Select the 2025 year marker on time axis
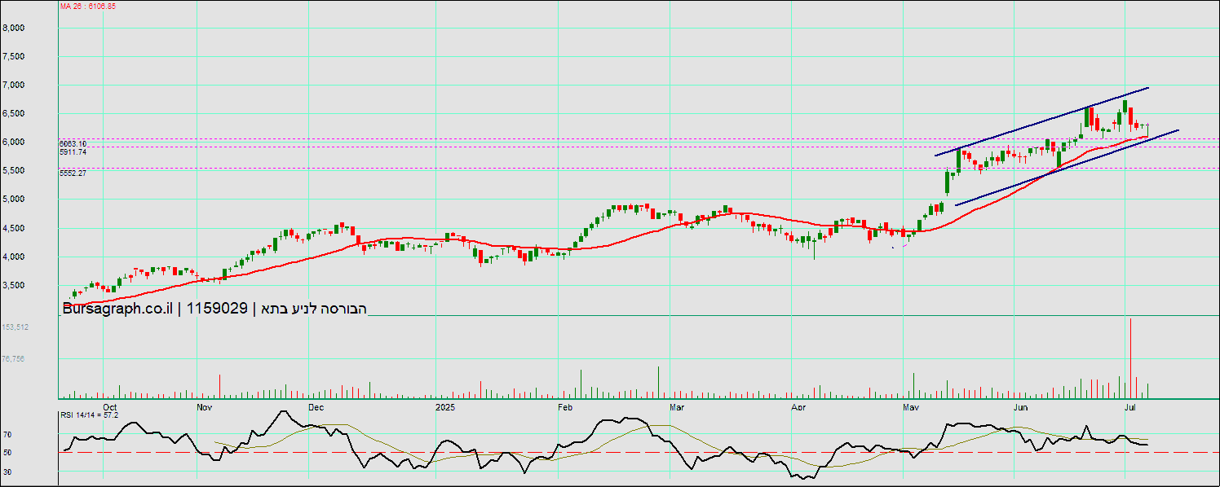 click(x=444, y=406)
